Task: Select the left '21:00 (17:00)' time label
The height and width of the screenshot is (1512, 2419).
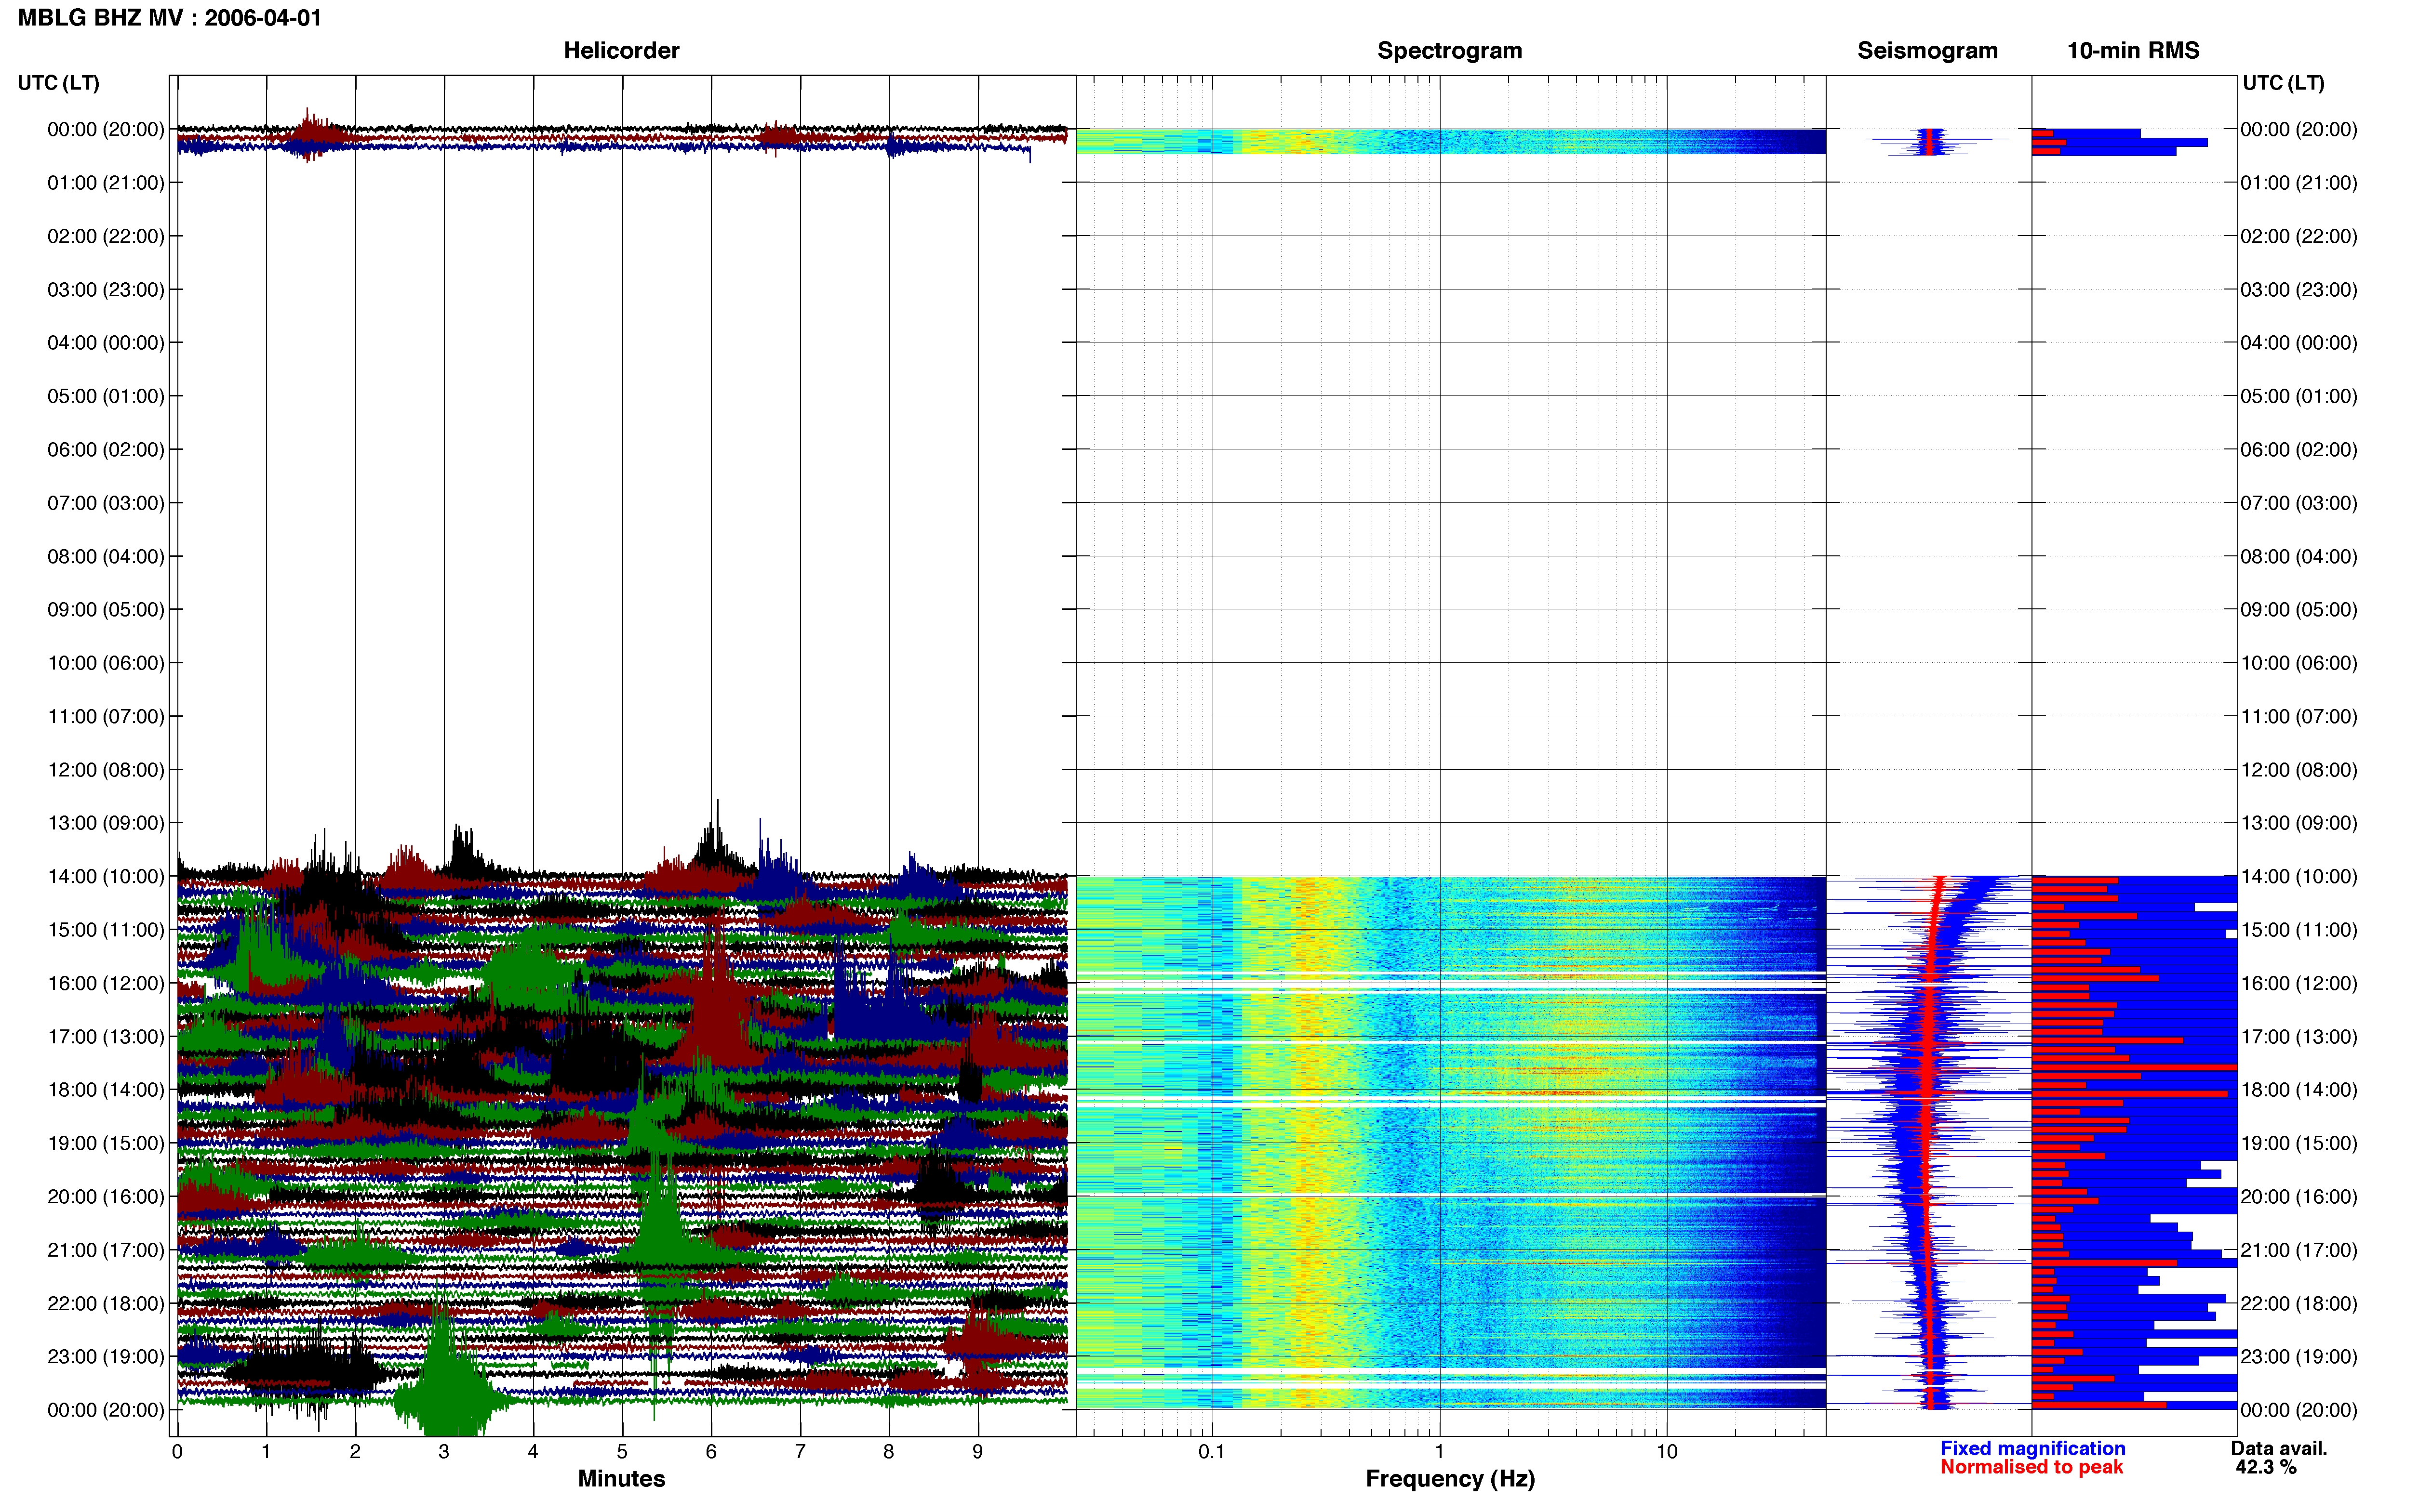Action: [x=106, y=1250]
